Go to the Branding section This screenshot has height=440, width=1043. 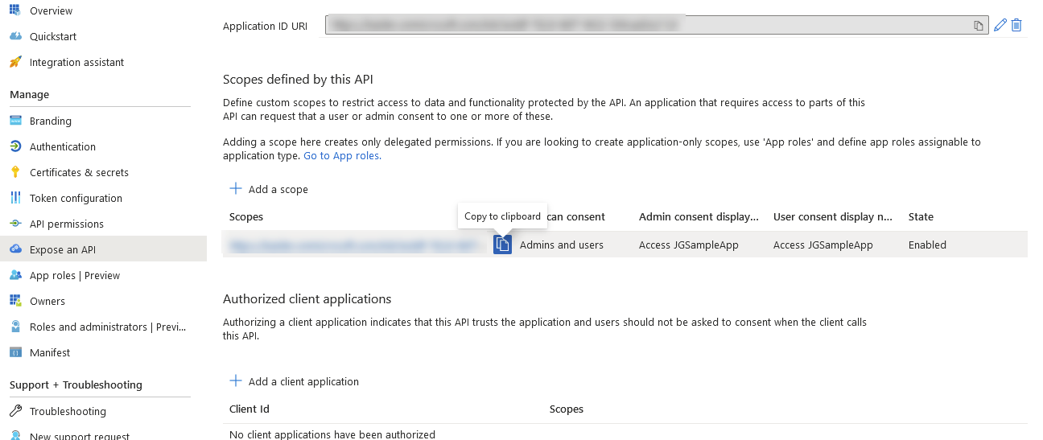(50, 121)
